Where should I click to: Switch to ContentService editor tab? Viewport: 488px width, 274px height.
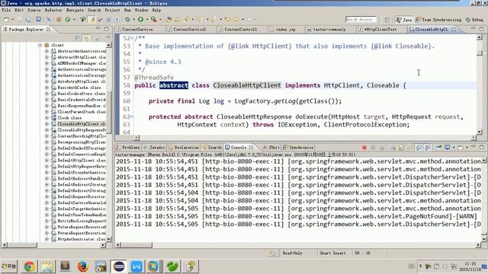point(137,29)
